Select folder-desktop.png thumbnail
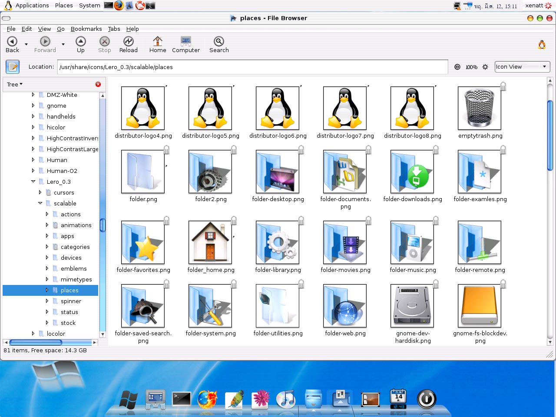556x417 pixels. tap(278, 172)
